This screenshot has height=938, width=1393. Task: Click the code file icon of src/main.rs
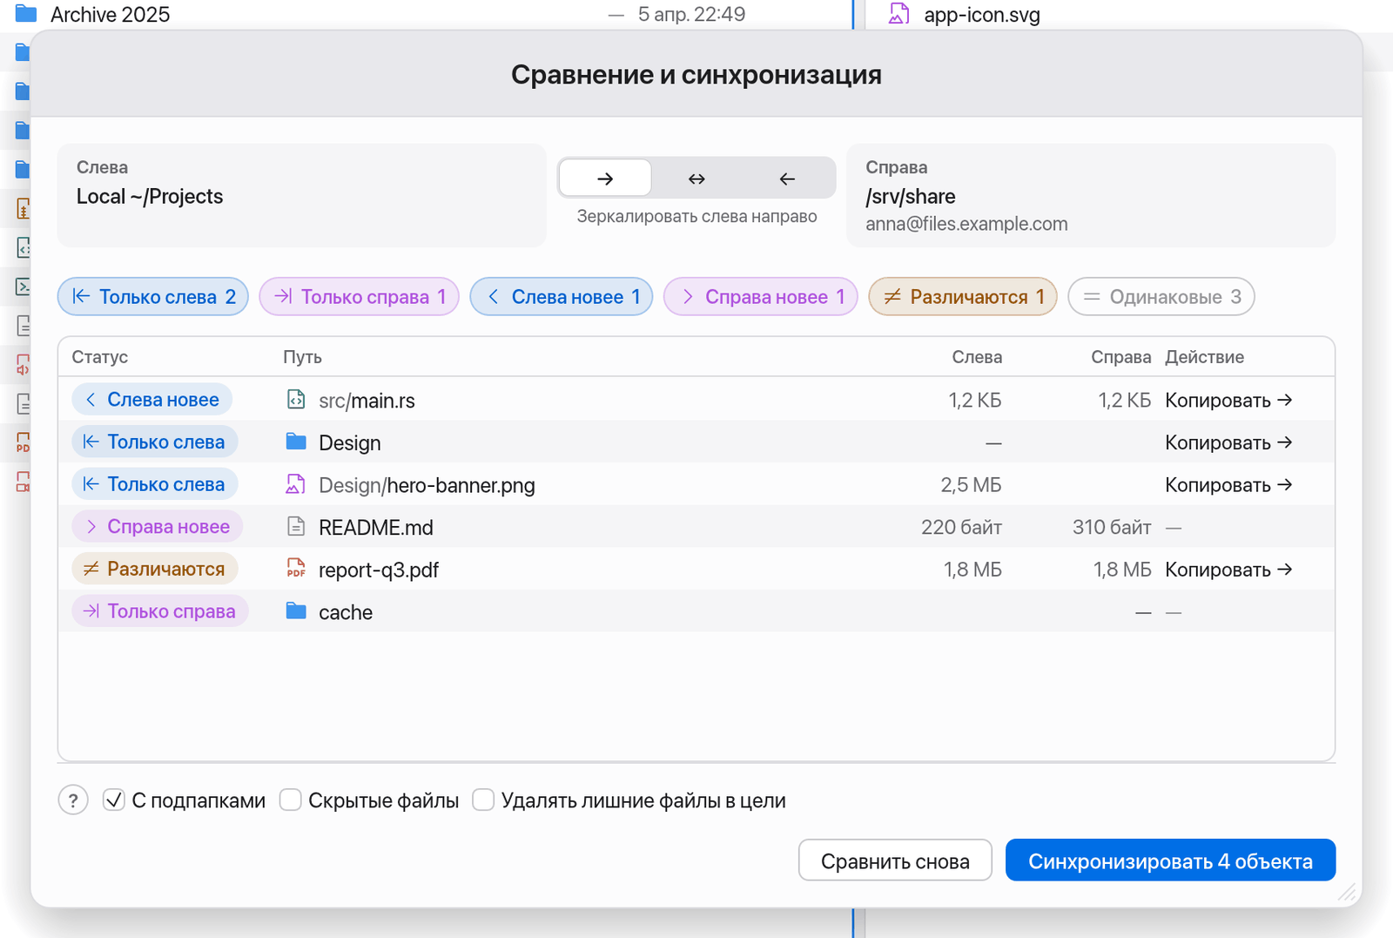(x=296, y=400)
